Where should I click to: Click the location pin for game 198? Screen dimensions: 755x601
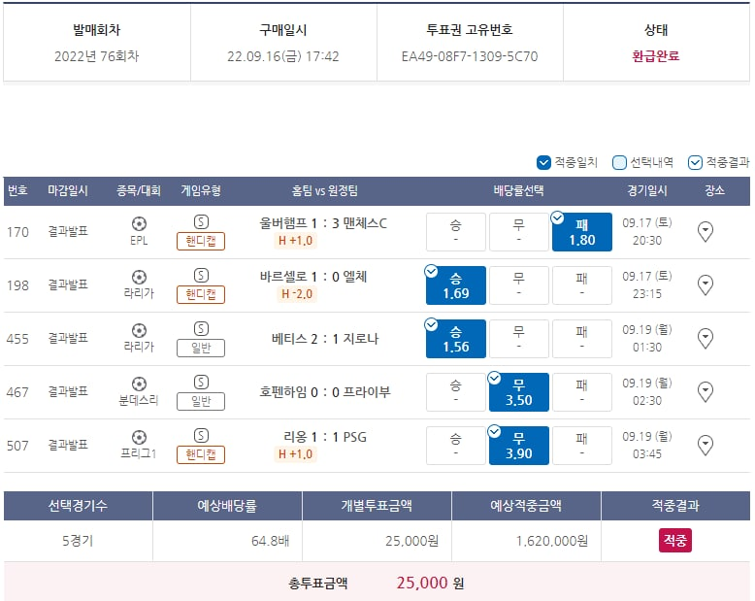[706, 284]
